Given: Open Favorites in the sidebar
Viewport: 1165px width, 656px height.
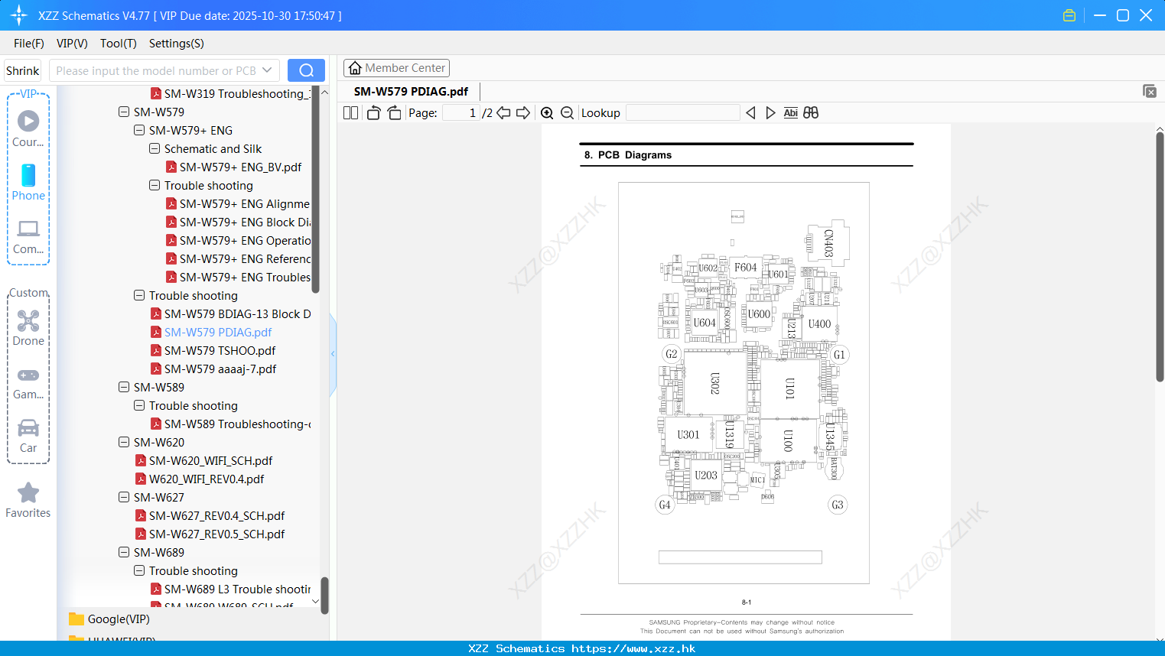Looking at the screenshot, I should (28, 500).
